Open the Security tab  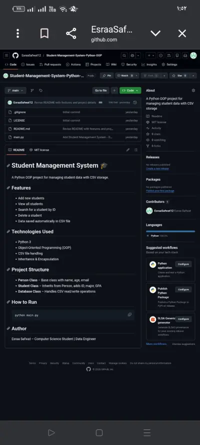point(129,65)
